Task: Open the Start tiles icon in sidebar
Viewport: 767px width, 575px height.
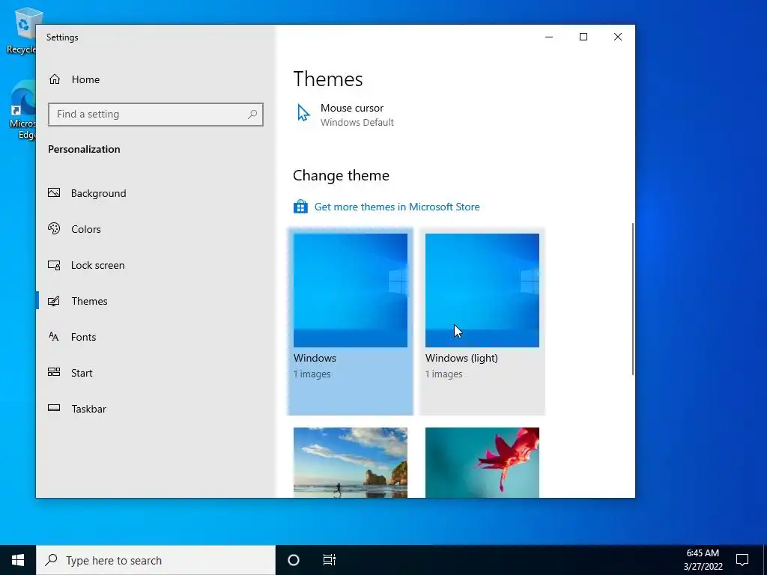Action: point(54,372)
